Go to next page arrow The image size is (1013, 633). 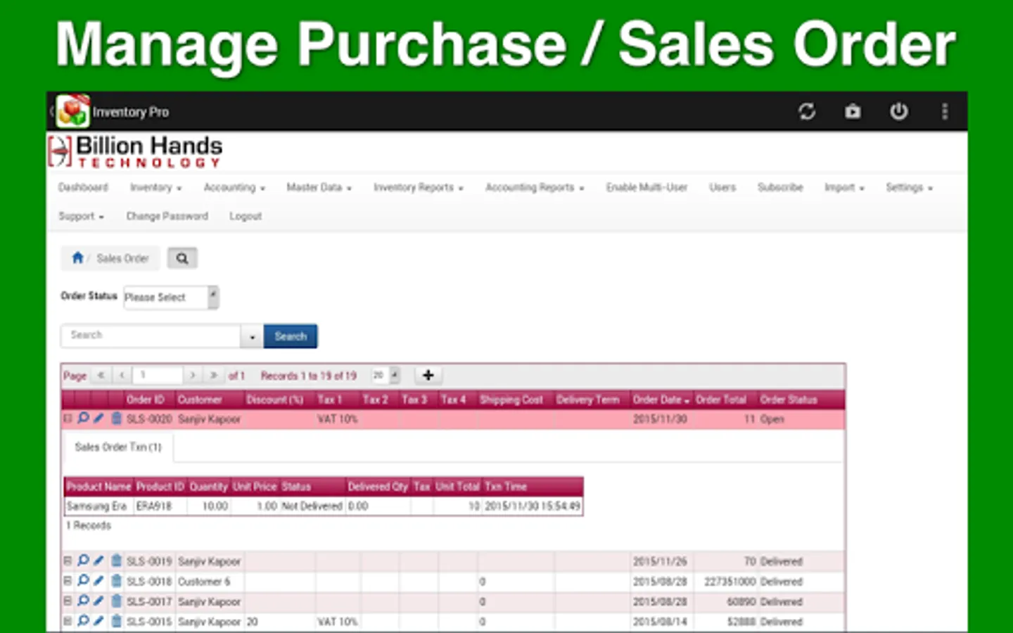coord(192,375)
